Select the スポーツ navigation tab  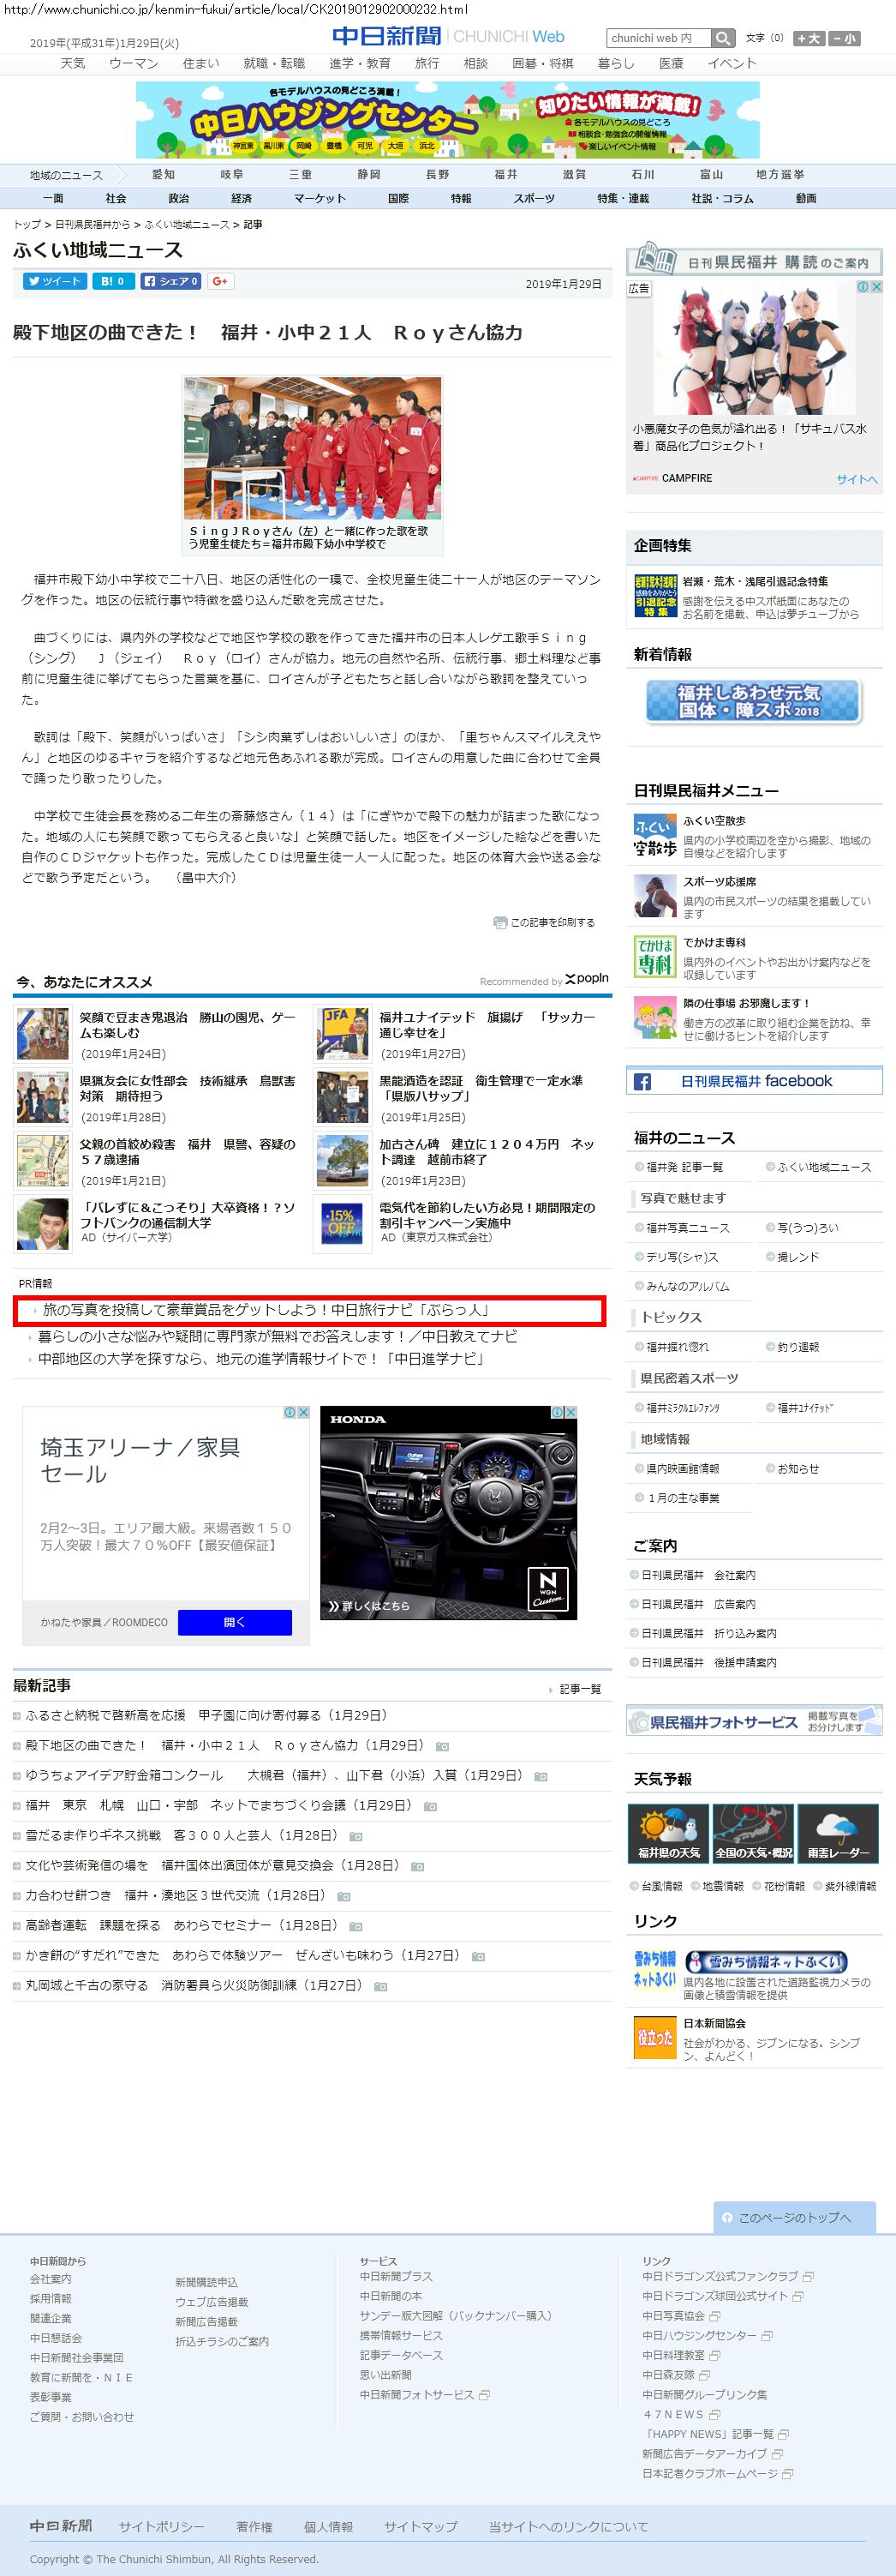click(534, 198)
